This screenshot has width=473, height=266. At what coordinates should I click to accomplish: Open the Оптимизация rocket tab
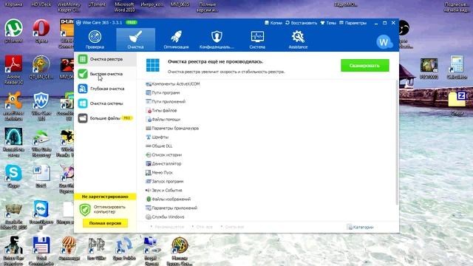[x=176, y=39]
